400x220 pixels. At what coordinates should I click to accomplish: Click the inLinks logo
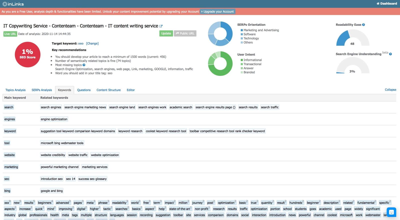point(13,4)
